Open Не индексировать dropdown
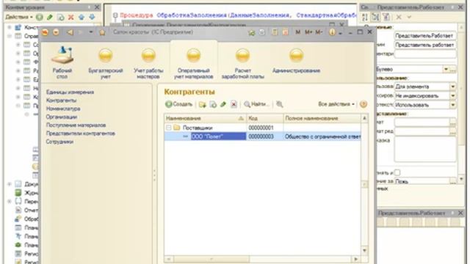This screenshot has height=264, width=470. tap(452, 96)
